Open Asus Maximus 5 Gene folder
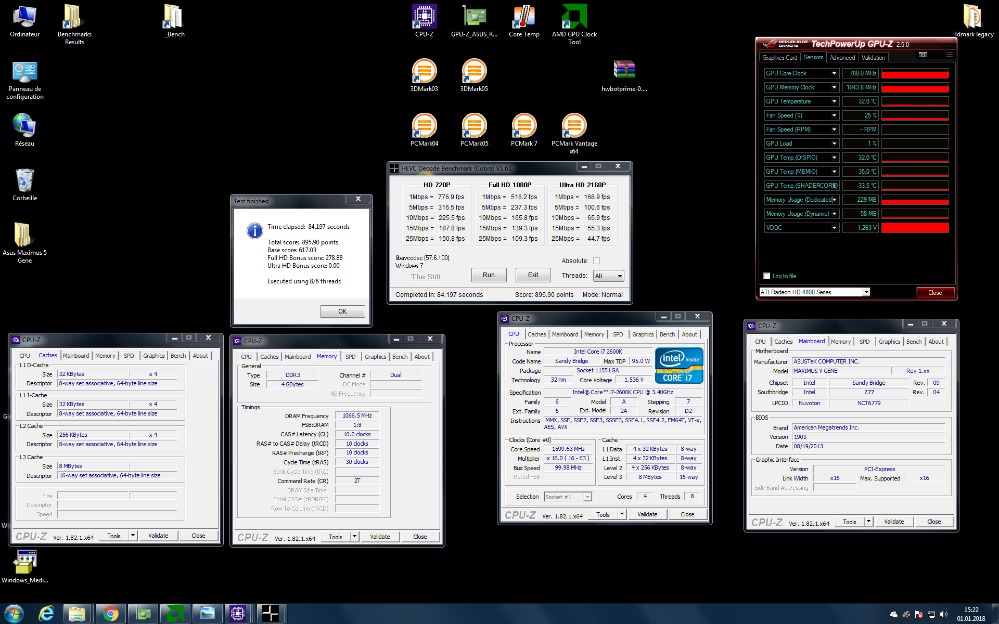This screenshot has width=999, height=624. tap(24, 243)
